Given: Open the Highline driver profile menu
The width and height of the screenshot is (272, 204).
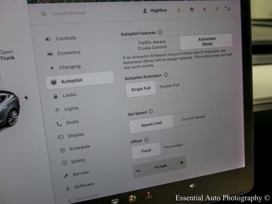Looking at the screenshot, I should click(155, 11).
